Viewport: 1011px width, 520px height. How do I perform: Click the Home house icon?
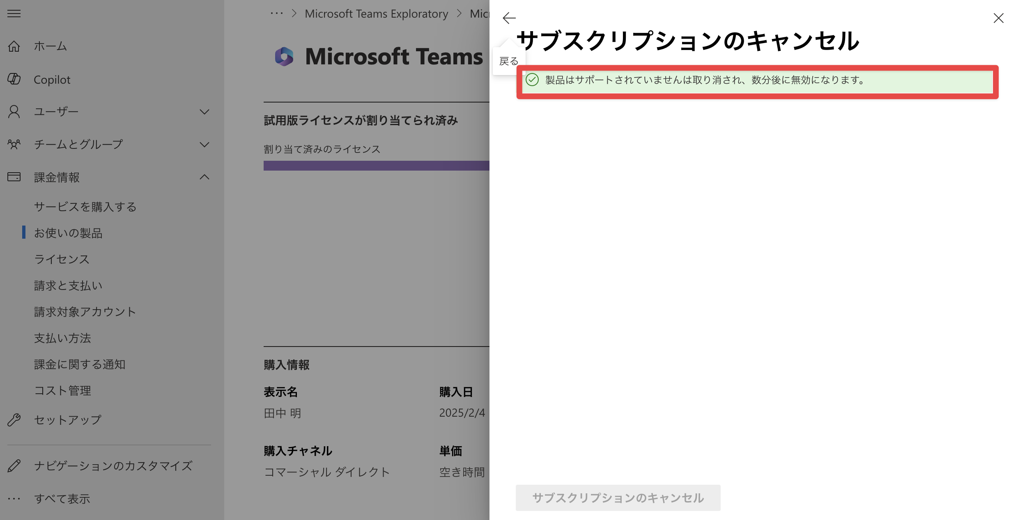[x=14, y=46]
